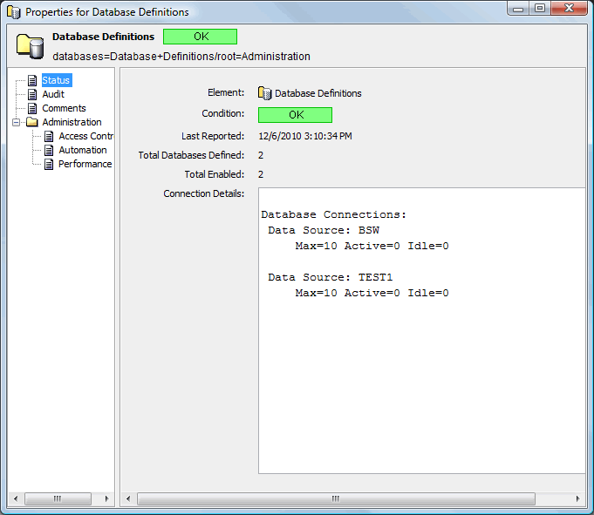
Task: Click the Administration folder icon
Action: (x=31, y=122)
